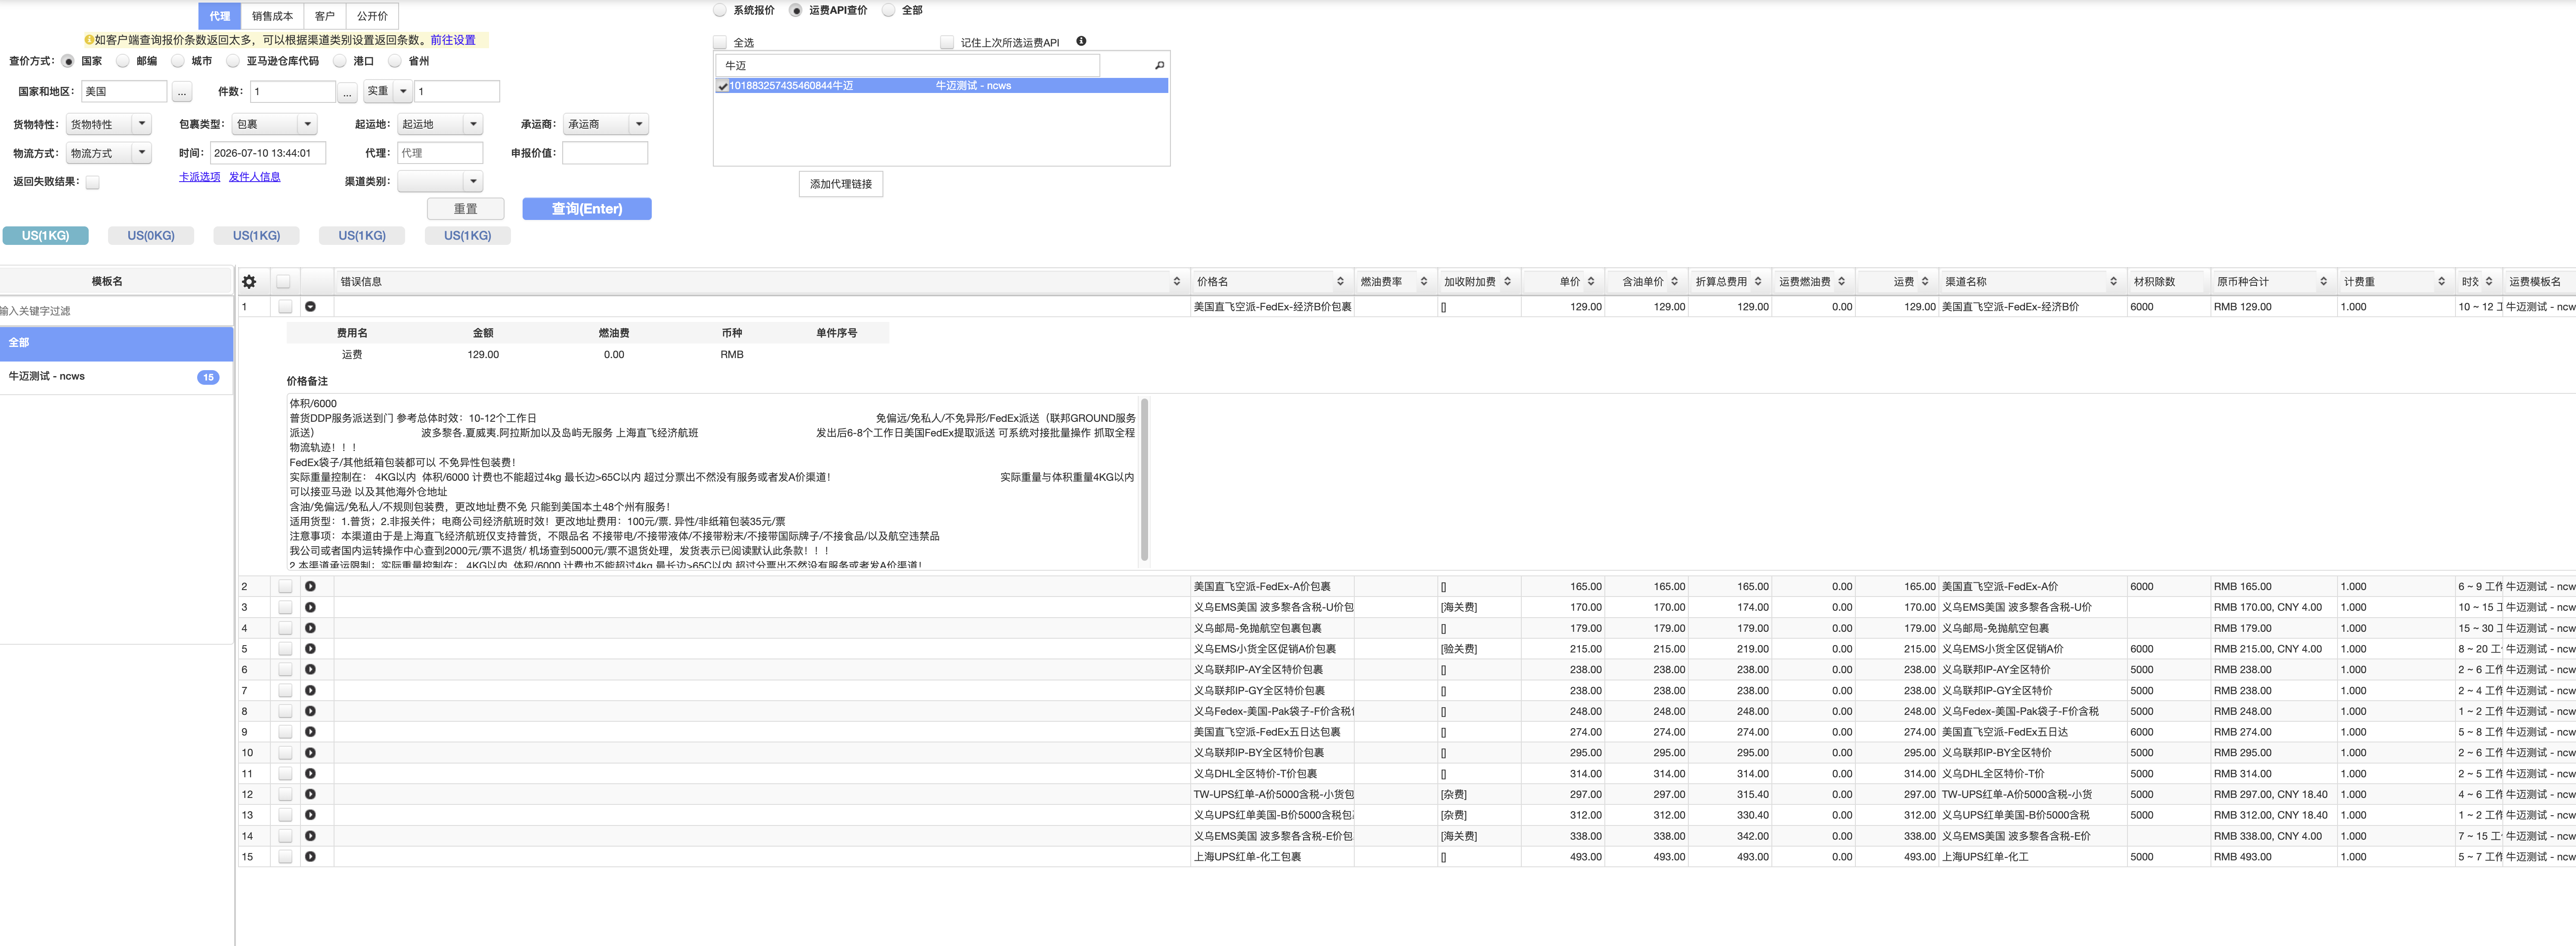2576x946 pixels.
Task: Expand row 4 义乌邮局-免抛航空包裹 details
Action: (310, 629)
